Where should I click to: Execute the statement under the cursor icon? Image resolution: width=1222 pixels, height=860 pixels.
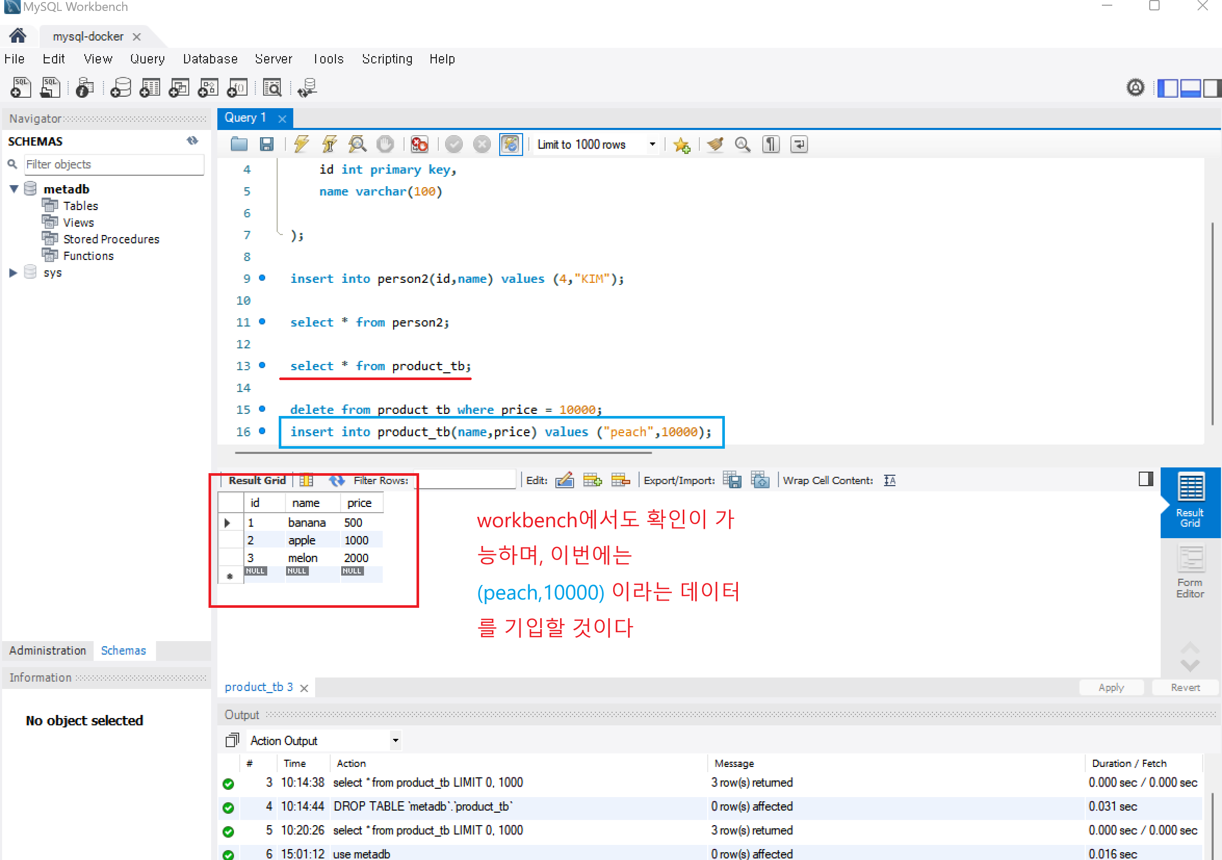[330, 144]
